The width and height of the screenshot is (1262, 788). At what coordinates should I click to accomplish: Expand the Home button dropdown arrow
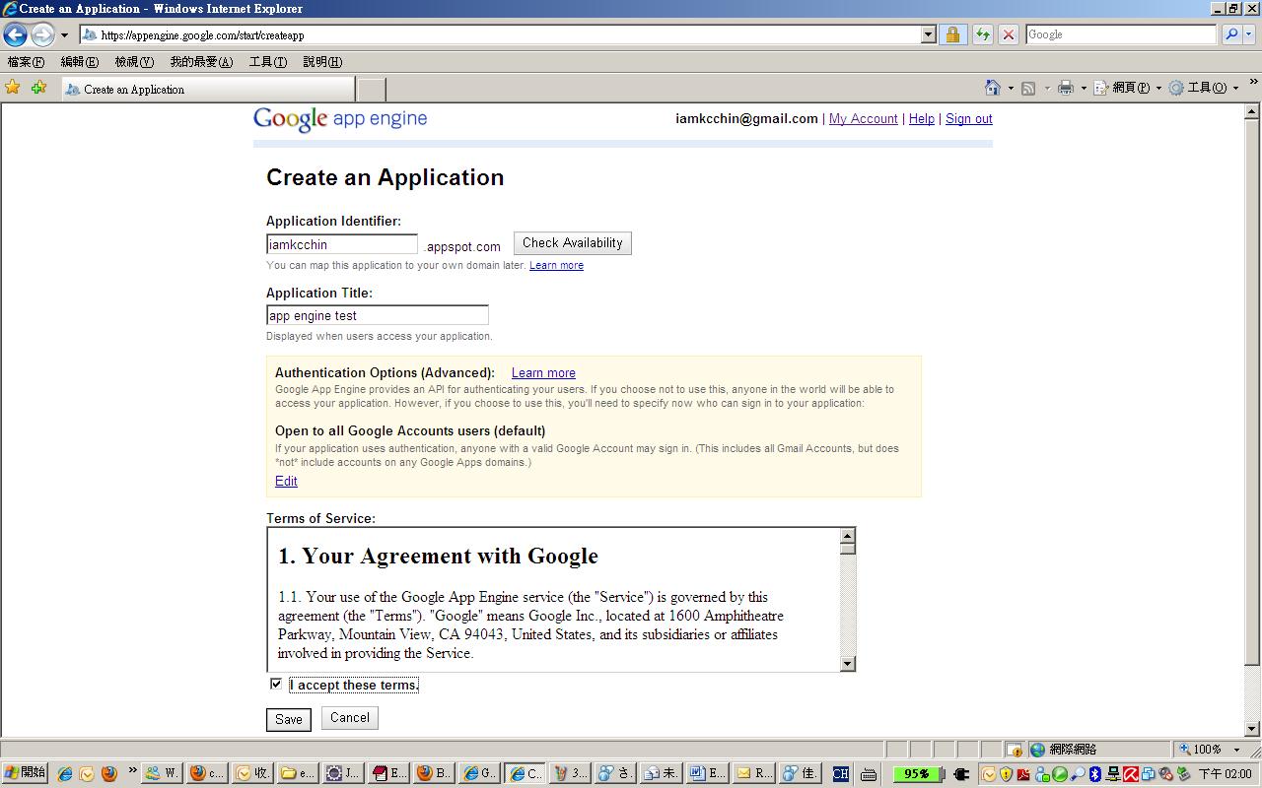(1010, 88)
